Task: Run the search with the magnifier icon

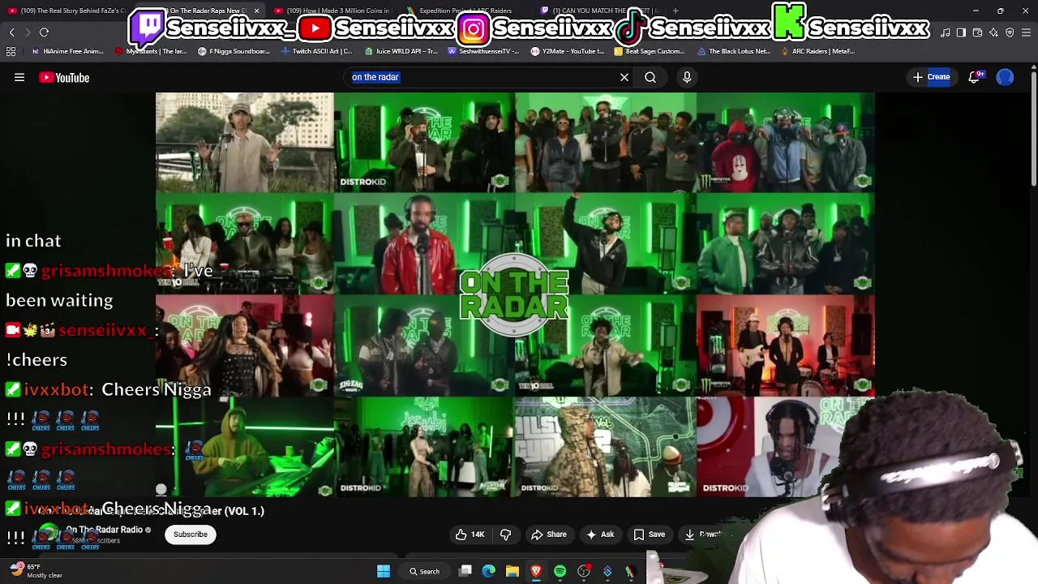Action: 650,77
